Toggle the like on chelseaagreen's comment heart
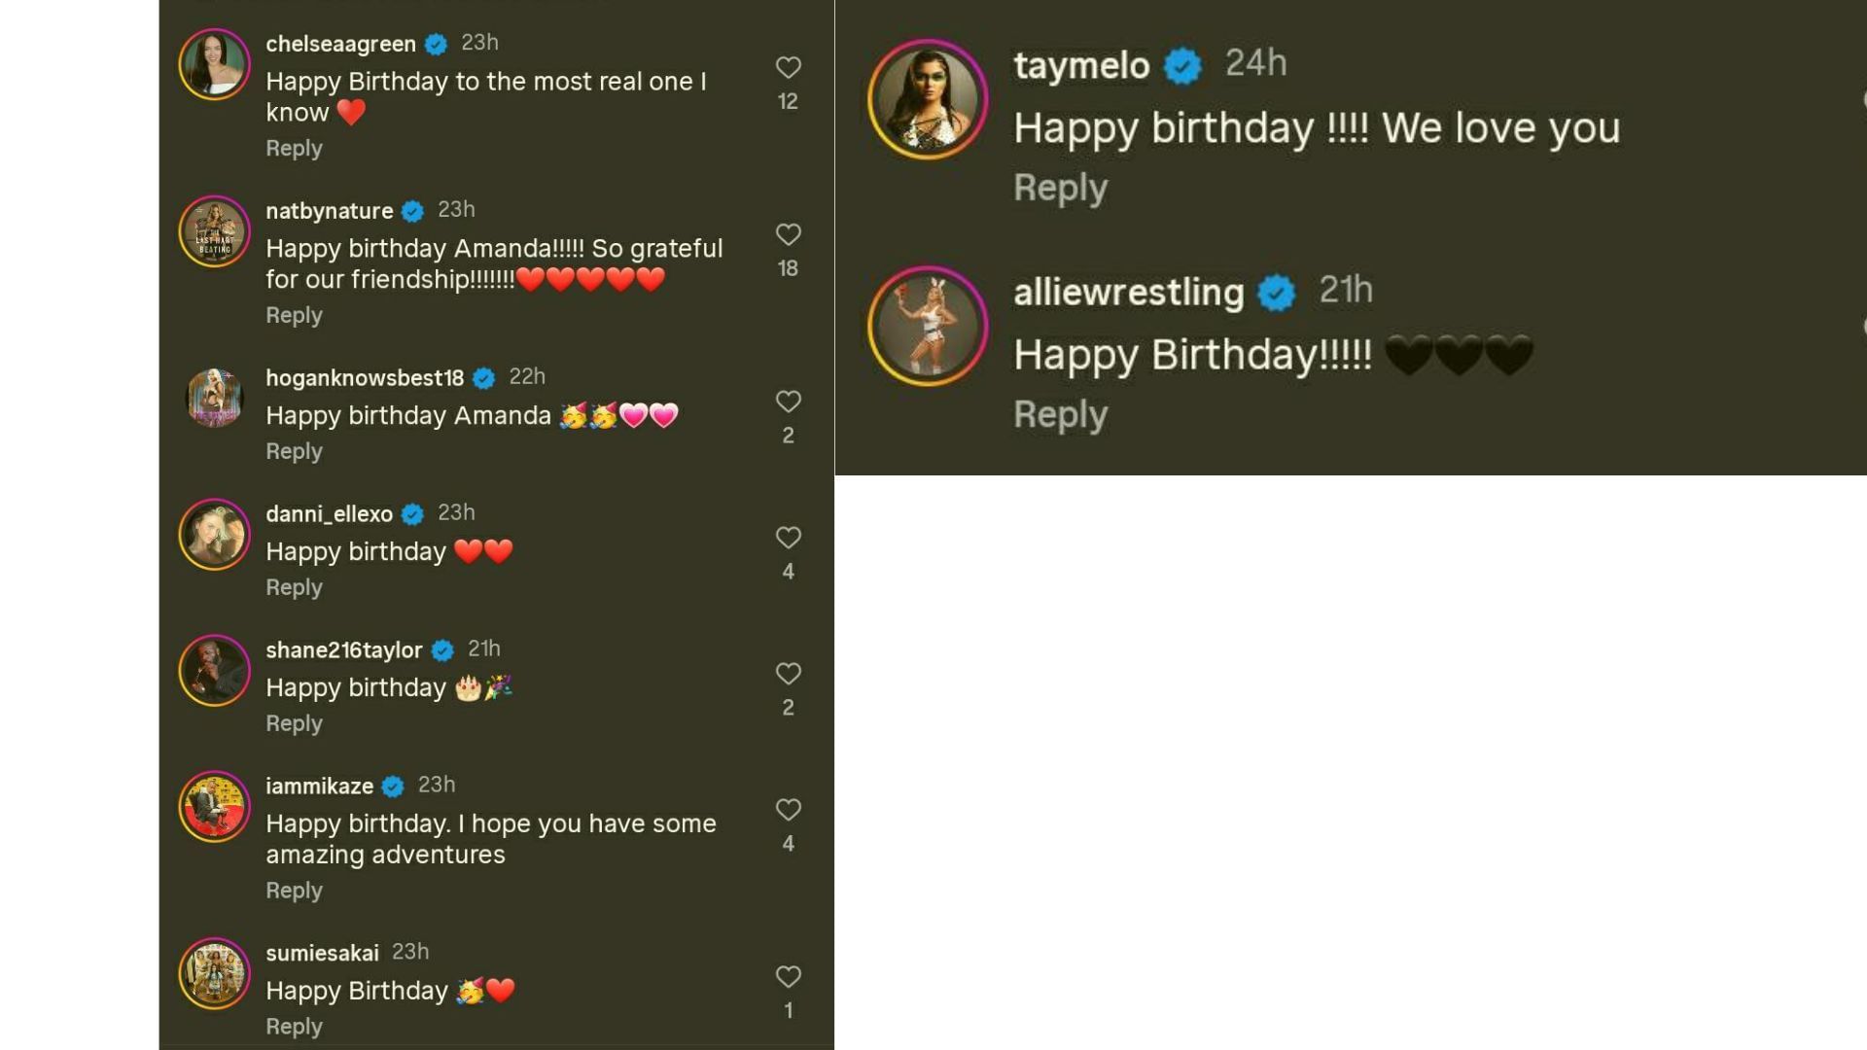1867x1050 pixels. (x=787, y=66)
